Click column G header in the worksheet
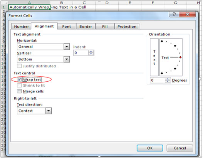Viewport: 203px width, 158px height. click(175, 3)
